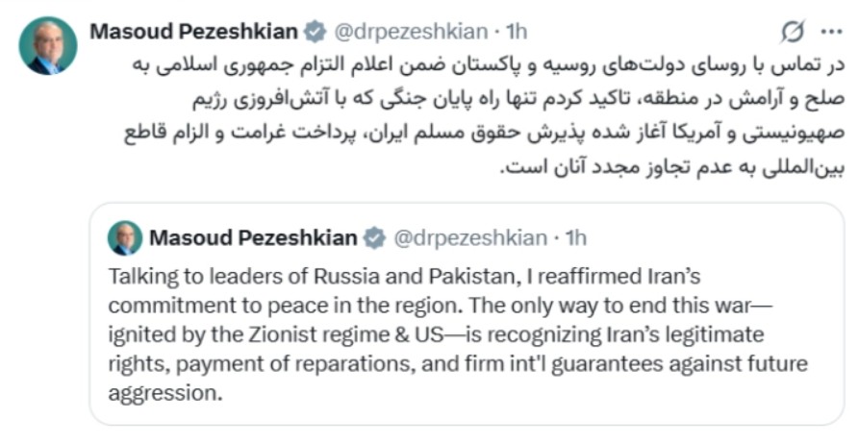Select the @drpezeshkian handle inside the quoted post

(x=467, y=236)
